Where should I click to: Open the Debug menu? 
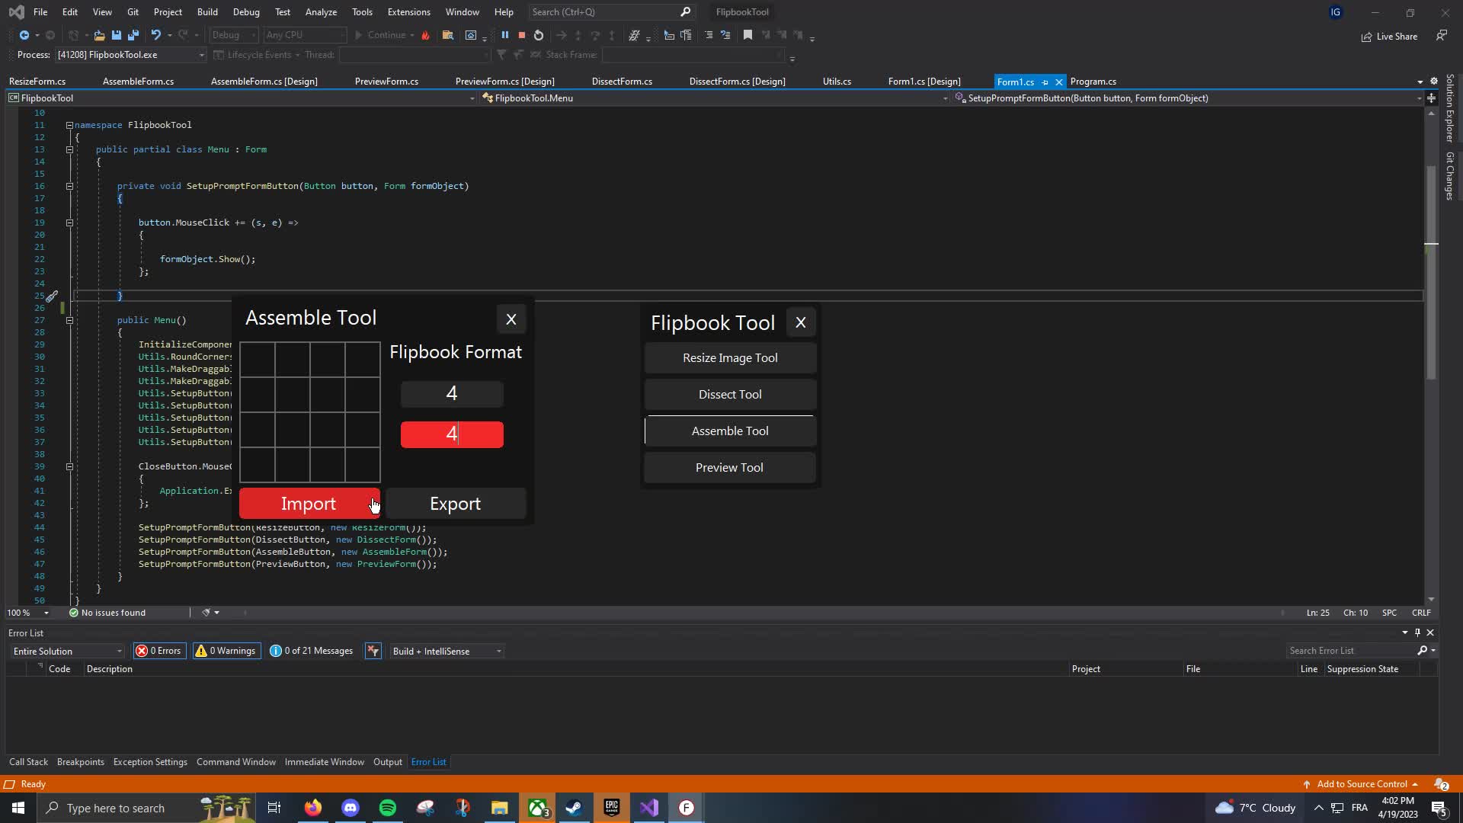tap(245, 12)
